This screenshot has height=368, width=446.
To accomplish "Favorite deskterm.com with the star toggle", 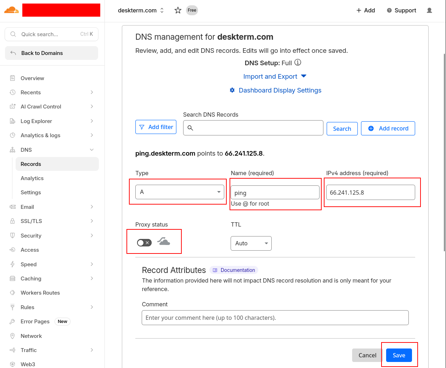I will click(177, 10).
